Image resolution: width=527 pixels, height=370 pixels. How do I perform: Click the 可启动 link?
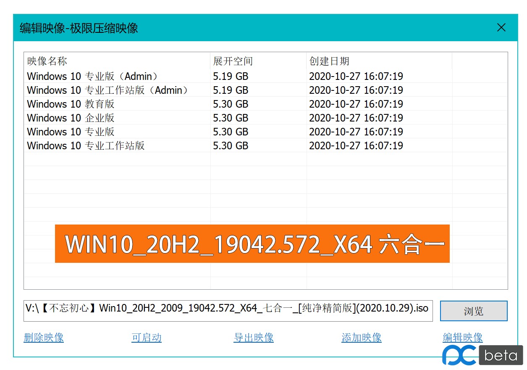146,337
